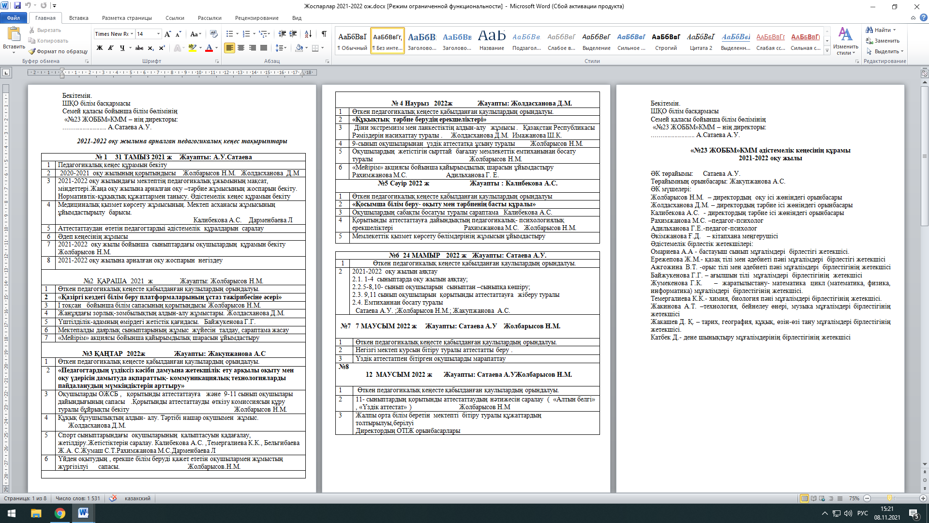This screenshot has width=929, height=523.
Task: Apply yellow text highlight color
Action: point(192,48)
